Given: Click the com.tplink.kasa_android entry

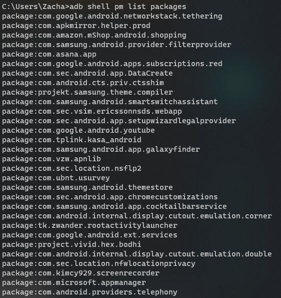Looking at the screenshot, I should click(x=71, y=140).
